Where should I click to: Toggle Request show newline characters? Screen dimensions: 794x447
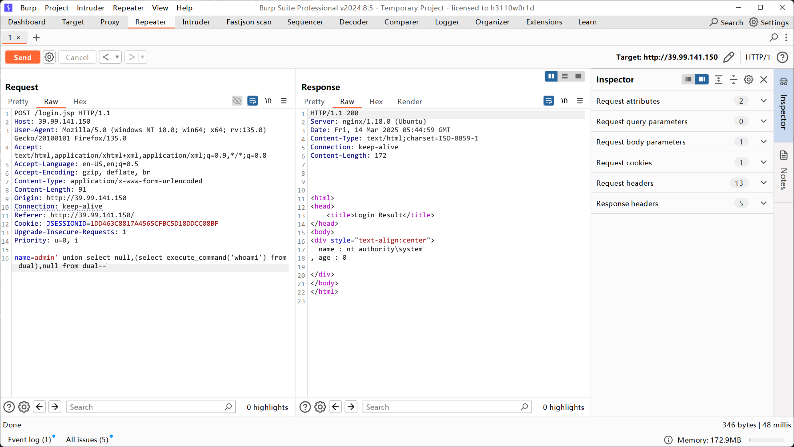pyautogui.click(x=268, y=101)
